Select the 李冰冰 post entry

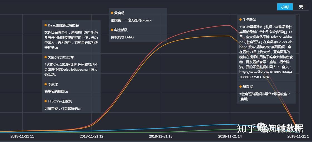[71, 88]
